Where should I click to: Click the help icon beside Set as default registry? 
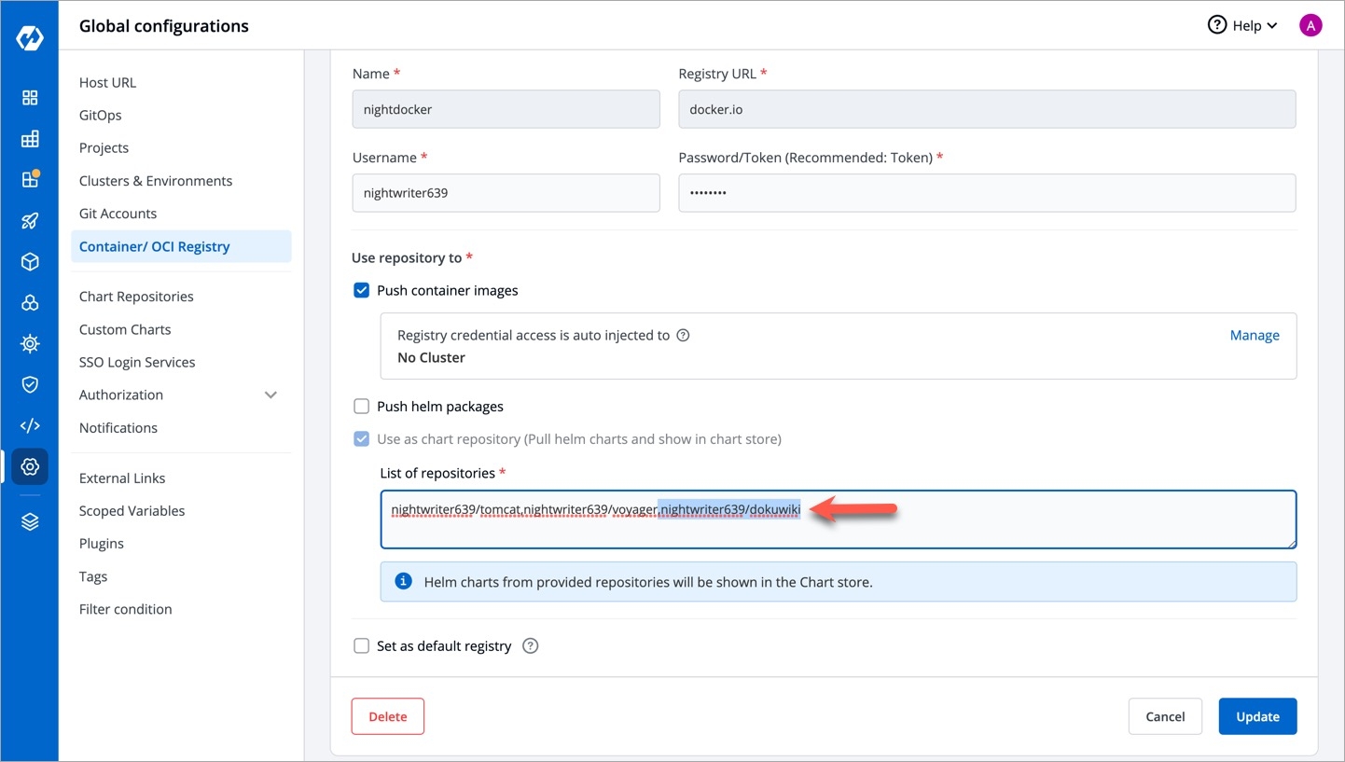coord(531,645)
